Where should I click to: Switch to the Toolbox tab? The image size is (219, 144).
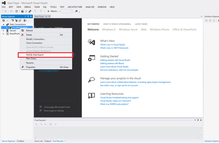pyautogui.click(x=21, y=141)
